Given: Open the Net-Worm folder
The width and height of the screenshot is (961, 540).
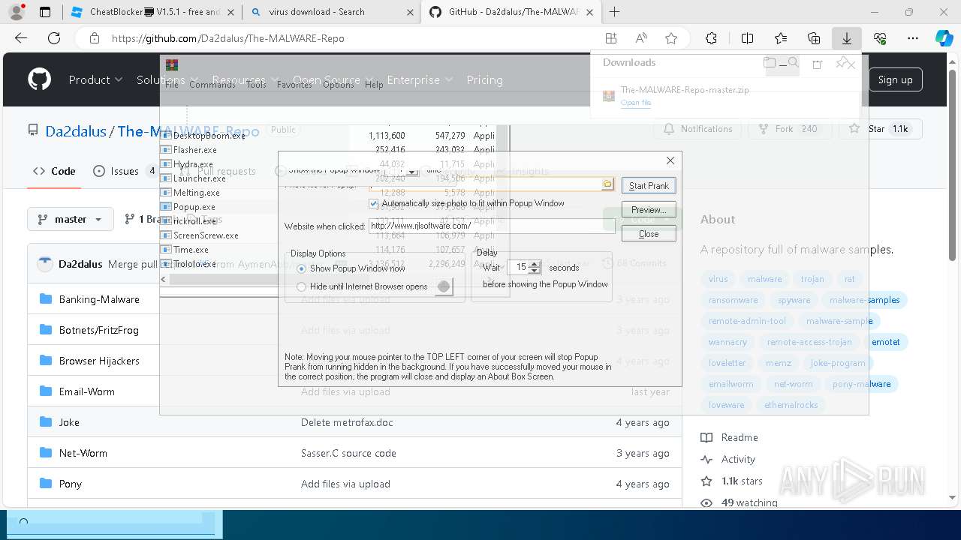Looking at the screenshot, I should point(83,453).
